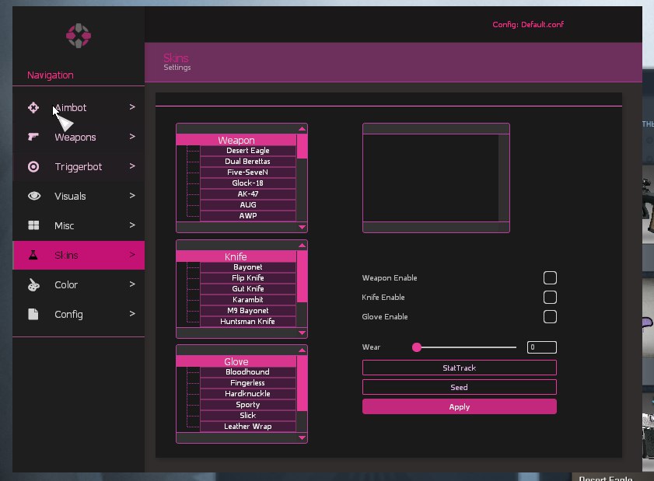Enable the Knife Enable checkbox

(550, 297)
